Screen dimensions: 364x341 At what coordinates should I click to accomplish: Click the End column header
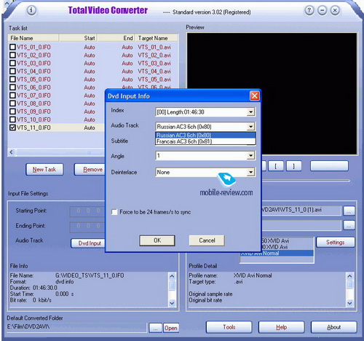116,38
